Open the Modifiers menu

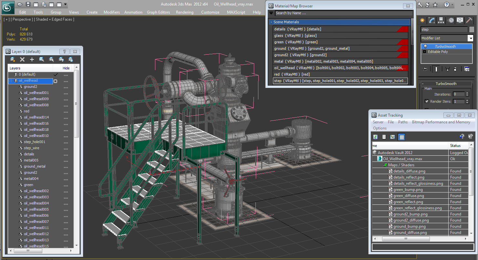(112, 12)
